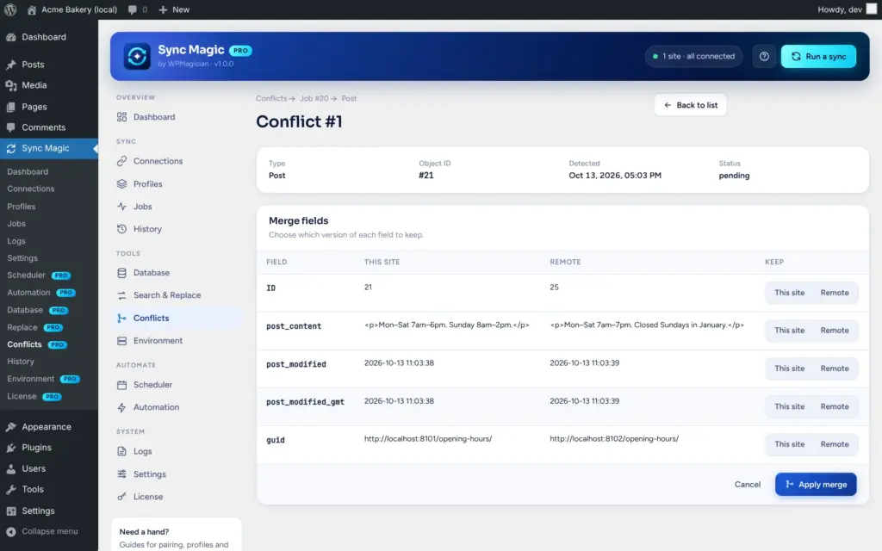
Task: Click the Conflicts branch icon in plugin sidebar
Action: click(121, 319)
